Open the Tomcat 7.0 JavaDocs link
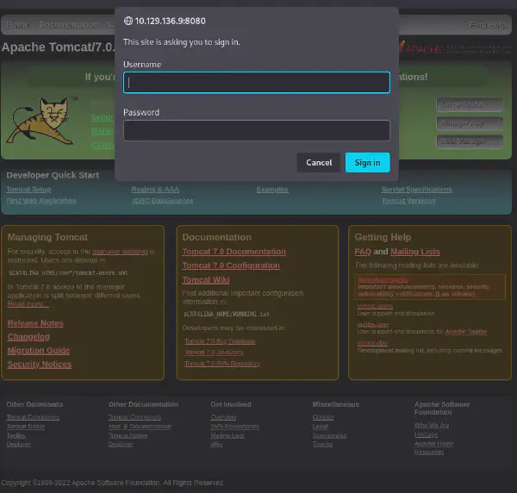517x493 pixels. tap(215, 353)
